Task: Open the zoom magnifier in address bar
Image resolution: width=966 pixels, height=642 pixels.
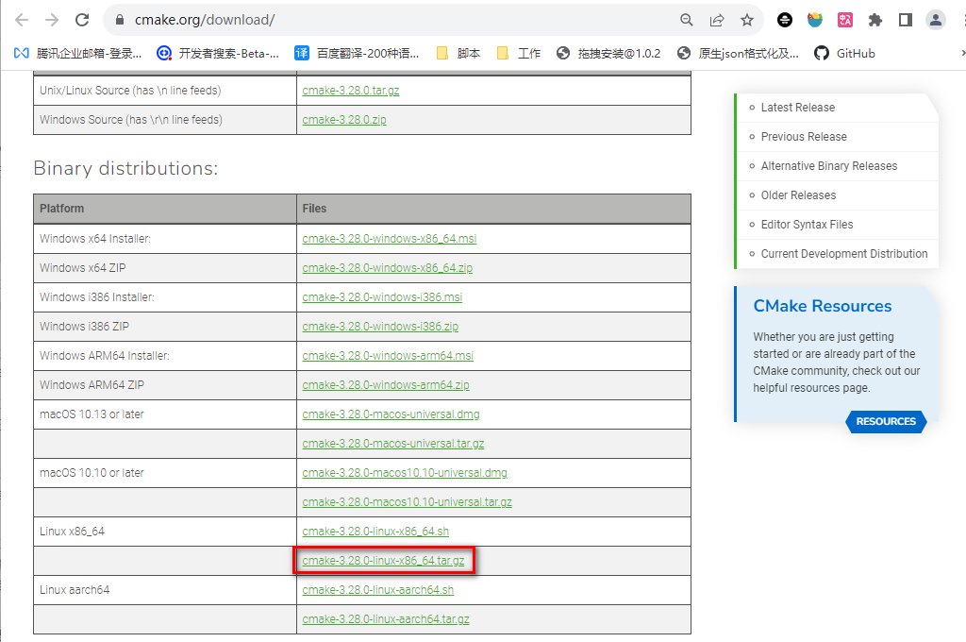Action: (x=687, y=20)
